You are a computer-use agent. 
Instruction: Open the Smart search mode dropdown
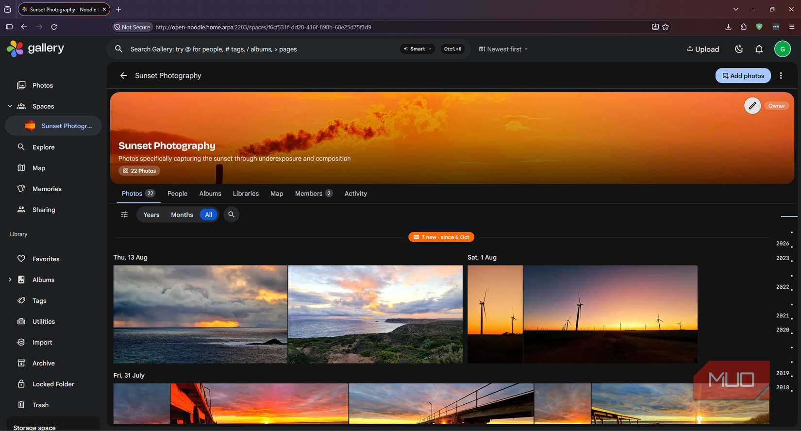coord(417,49)
